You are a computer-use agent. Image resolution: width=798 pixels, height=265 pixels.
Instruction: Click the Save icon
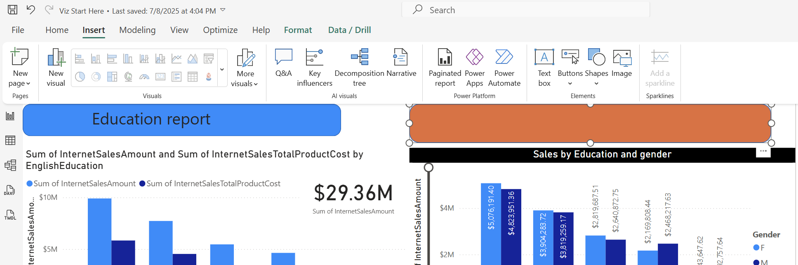click(13, 10)
